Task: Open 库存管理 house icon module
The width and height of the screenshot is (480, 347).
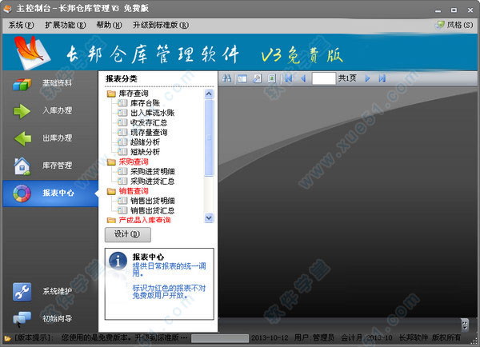Action: tap(50, 166)
